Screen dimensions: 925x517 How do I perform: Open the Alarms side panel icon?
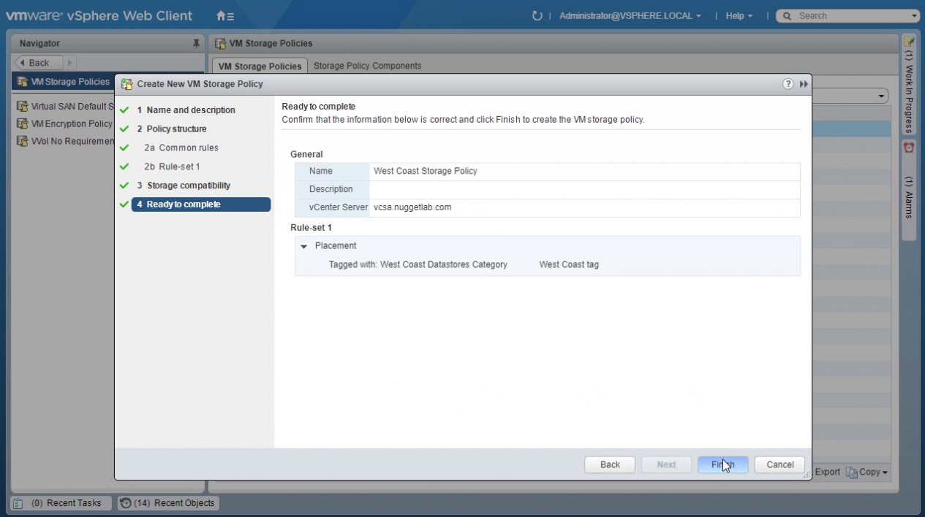coord(909,148)
